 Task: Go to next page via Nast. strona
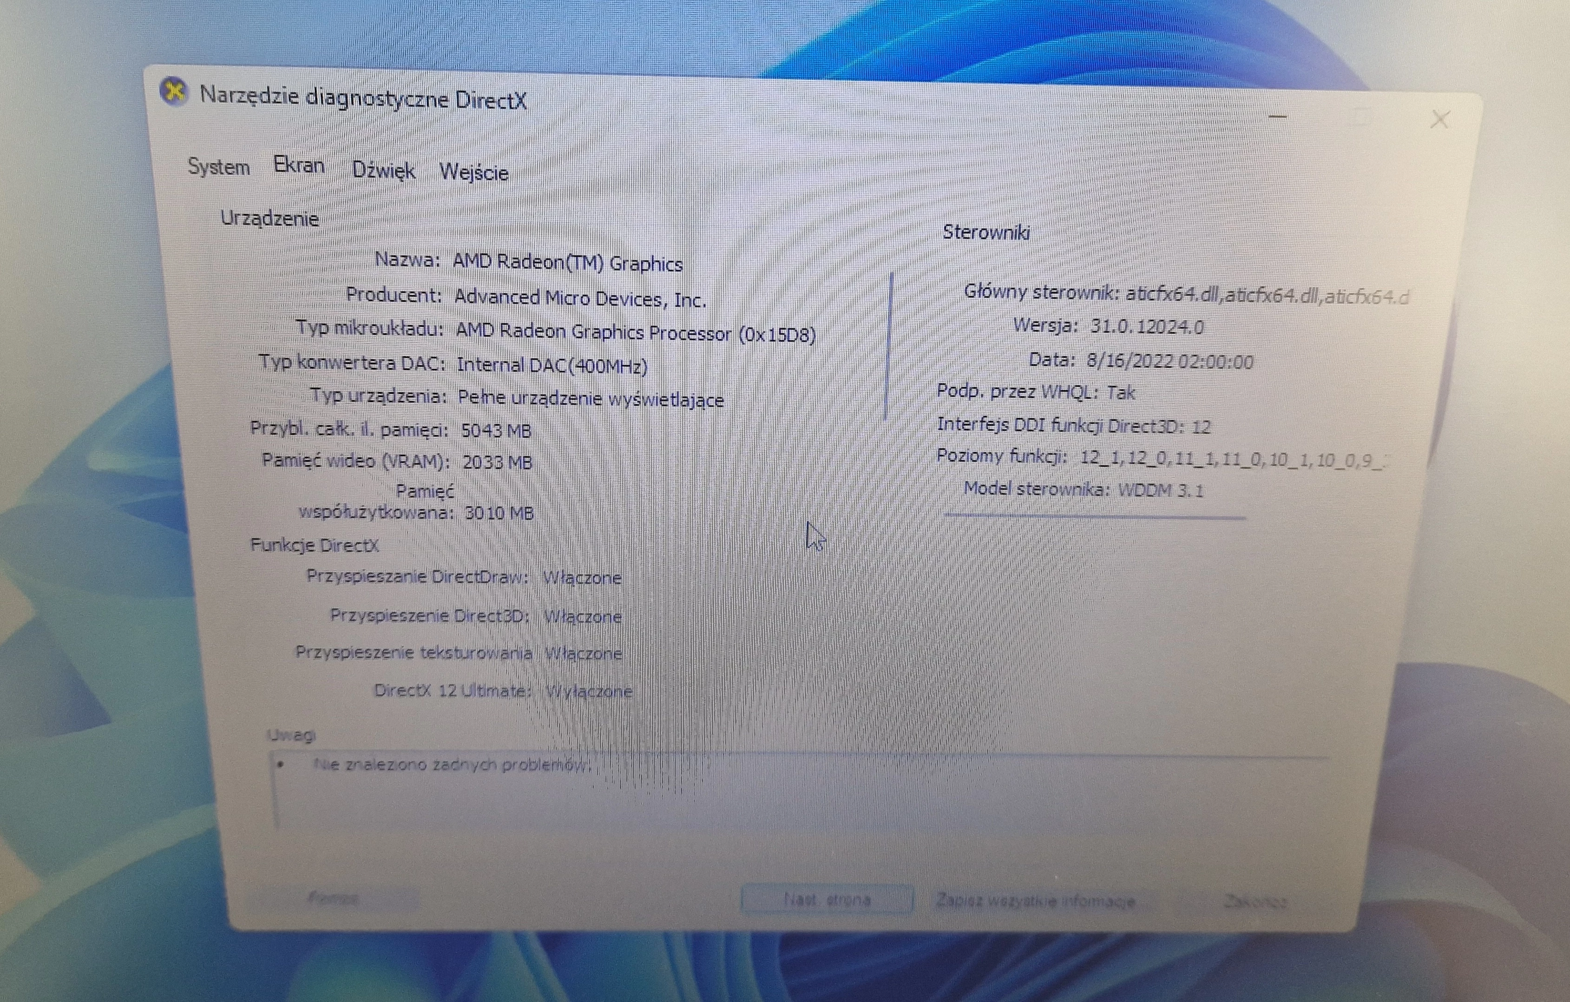click(x=827, y=900)
